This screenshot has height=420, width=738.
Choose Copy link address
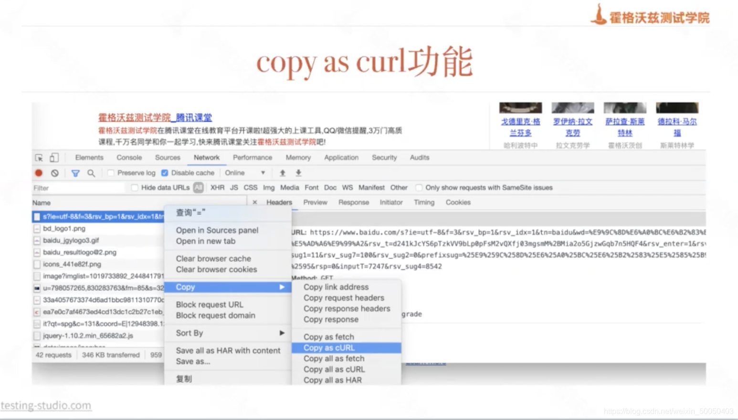(347, 287)
